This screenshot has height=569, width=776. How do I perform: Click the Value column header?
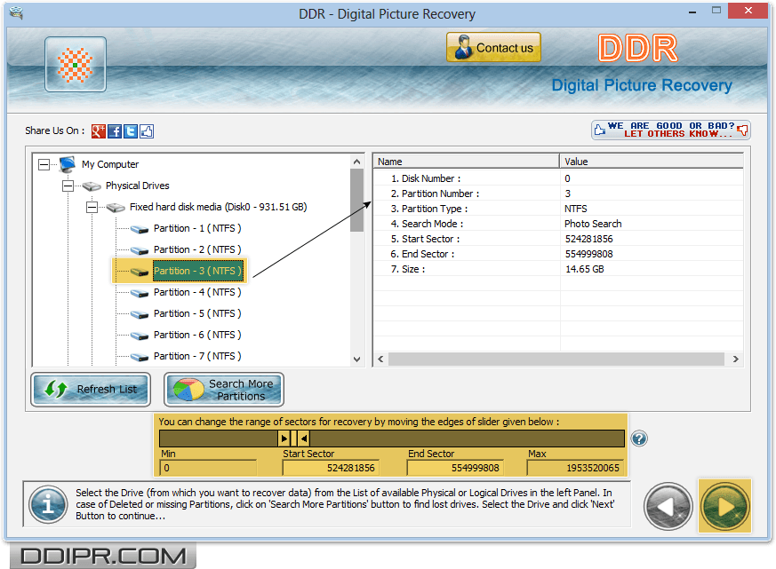click(652, 162)
